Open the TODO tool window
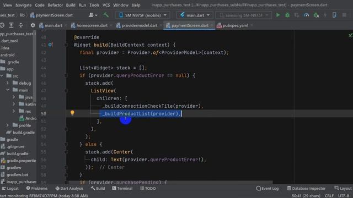Screen dimensions: 353x198 tap(148, 188)
